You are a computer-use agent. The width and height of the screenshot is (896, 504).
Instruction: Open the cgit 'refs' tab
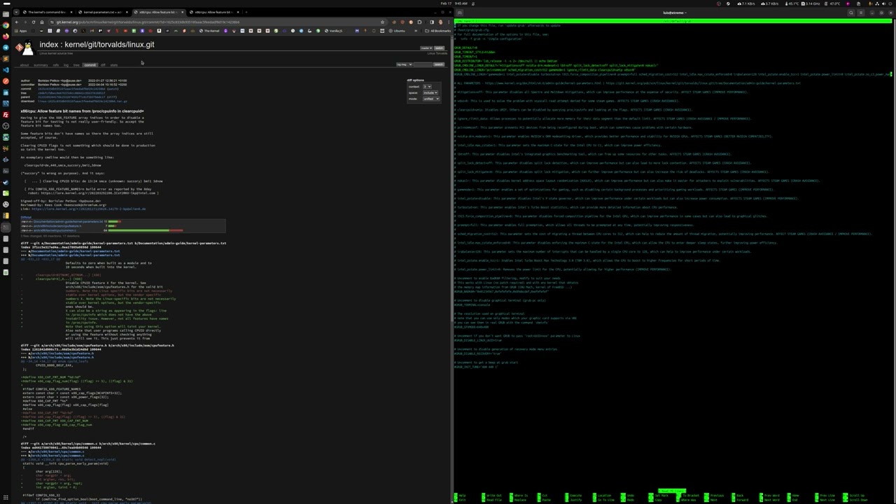[x=56, y=65]
